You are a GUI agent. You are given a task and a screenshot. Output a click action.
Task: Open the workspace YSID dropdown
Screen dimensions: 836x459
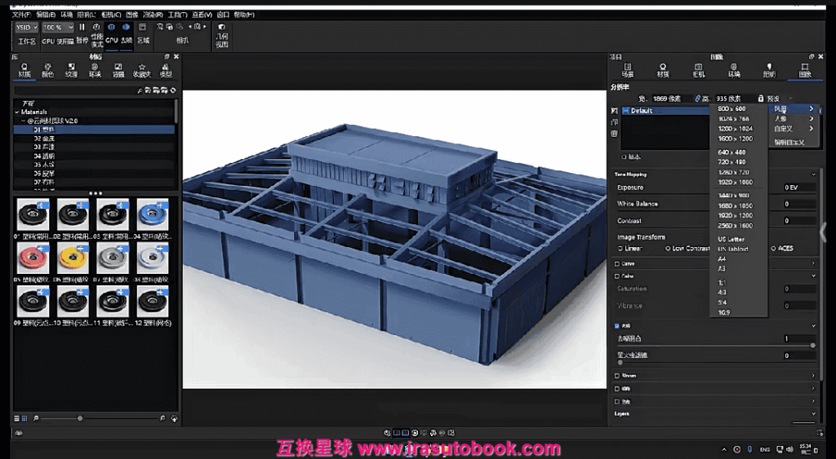pos(27,27)
